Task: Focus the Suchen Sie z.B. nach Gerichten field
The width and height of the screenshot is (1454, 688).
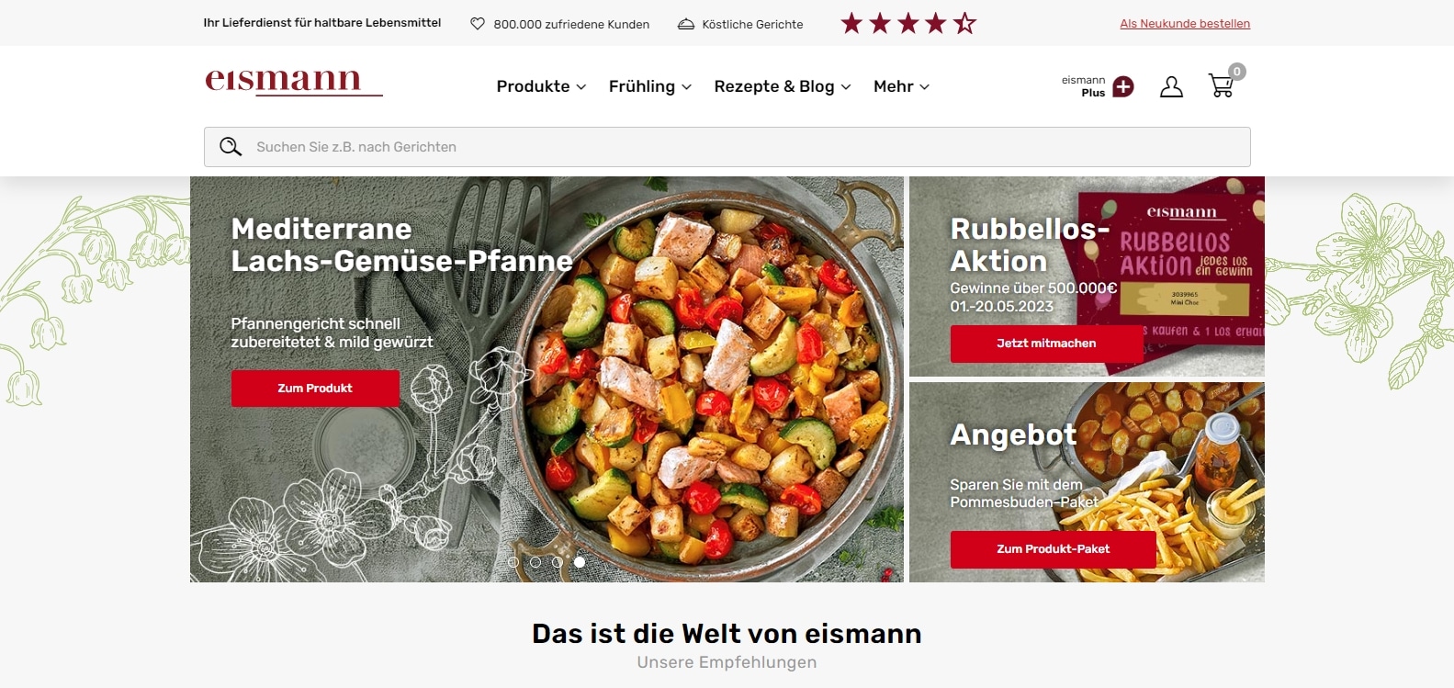Action: point(727,147)
